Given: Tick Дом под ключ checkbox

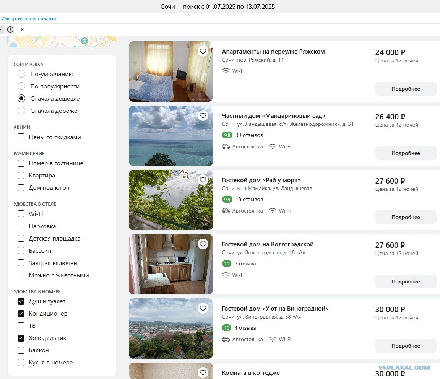Looking at the screenshot, I should 21,187.
